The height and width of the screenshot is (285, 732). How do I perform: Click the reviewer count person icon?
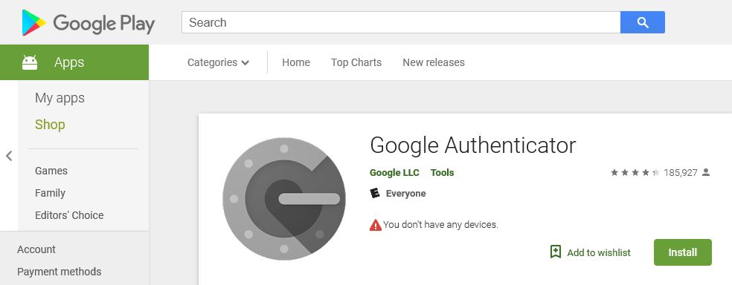[x=706, y=172]
